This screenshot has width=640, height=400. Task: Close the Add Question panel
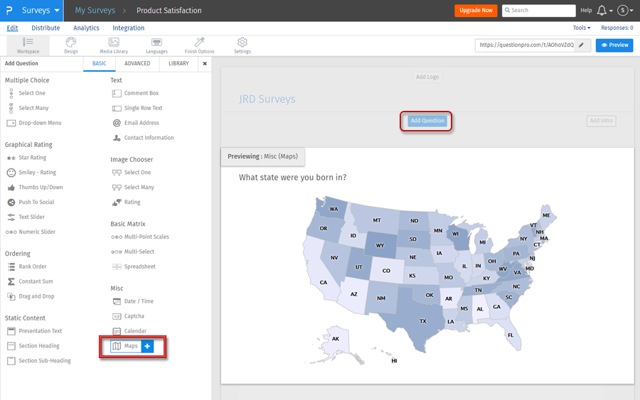[x=205, y=64]
